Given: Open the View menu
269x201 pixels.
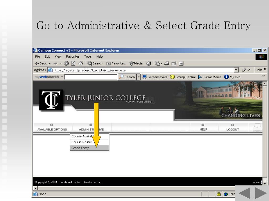Looking at the screenshot, I should pos(58,57).
